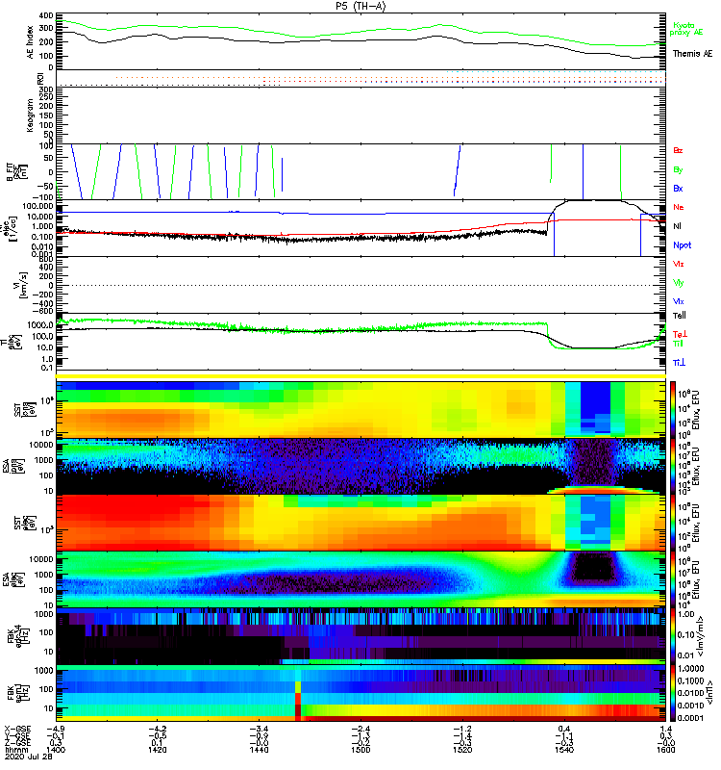
Task: Click the X-GSE value "-2.4"
Action: [360, 729]
